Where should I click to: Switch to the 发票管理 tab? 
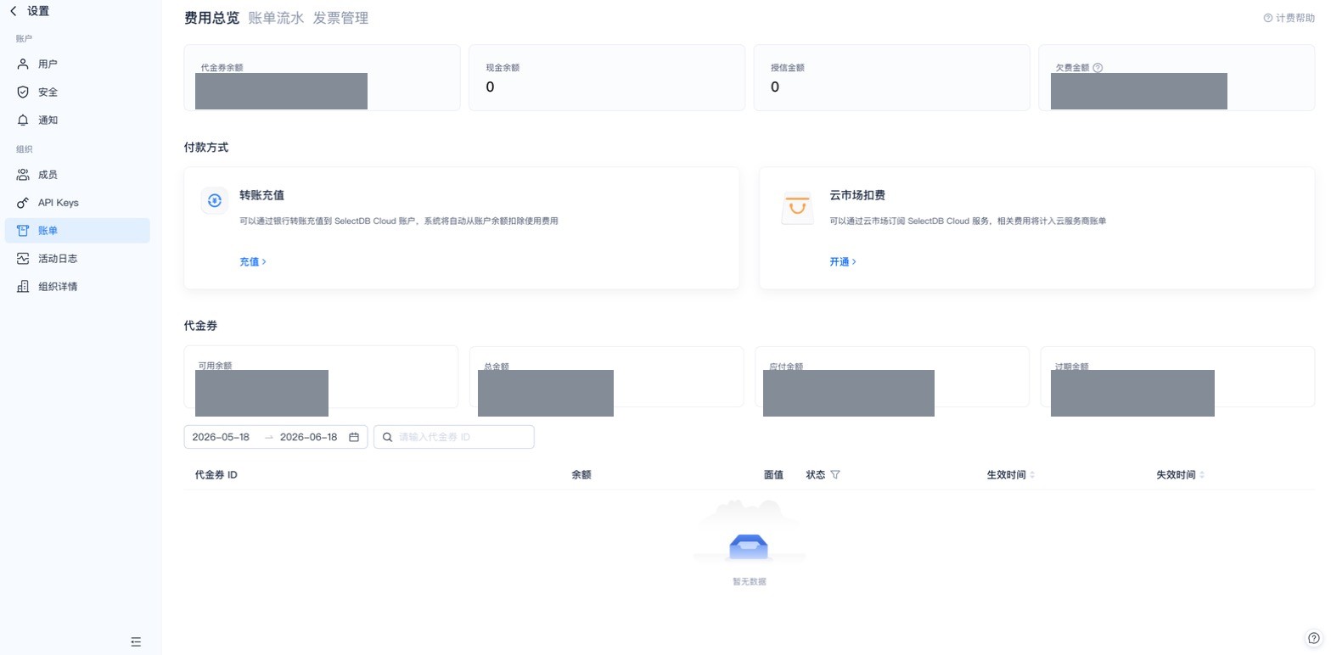340,18
